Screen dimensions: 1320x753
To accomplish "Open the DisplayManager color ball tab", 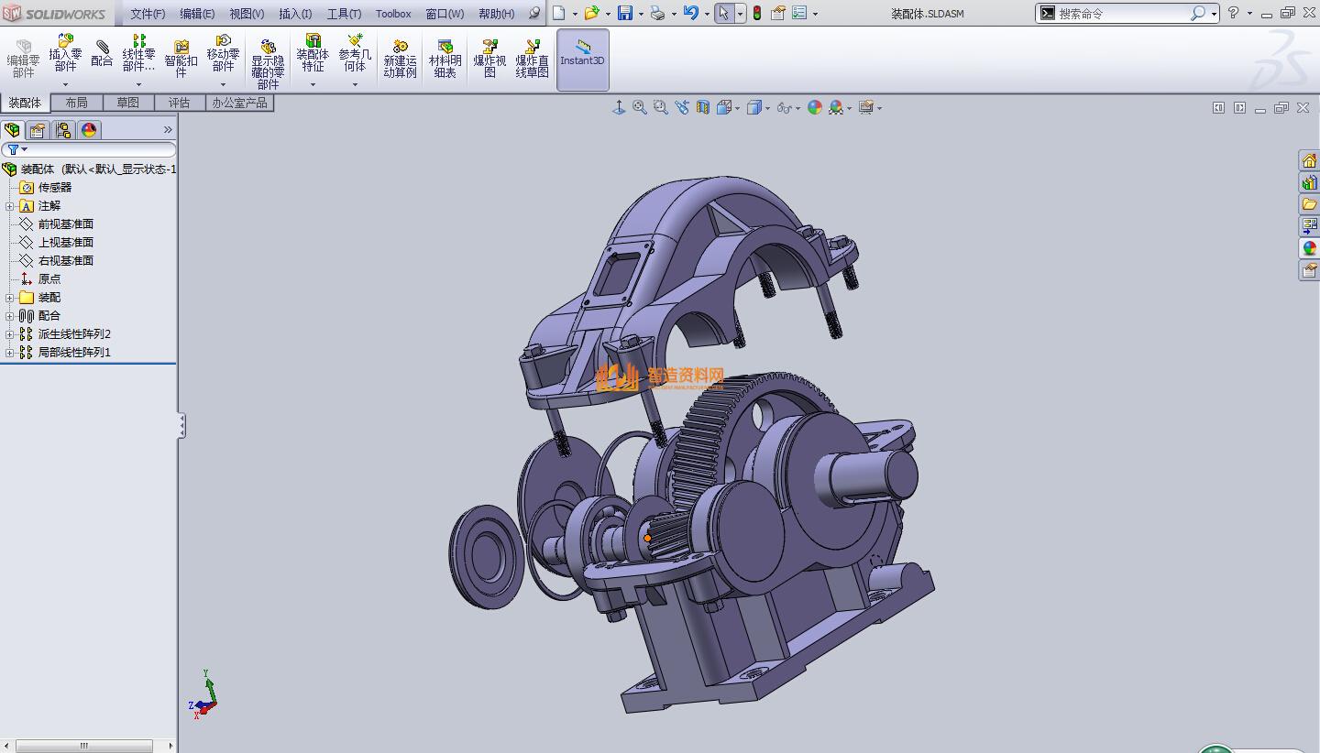I will [x=89, y=130].
